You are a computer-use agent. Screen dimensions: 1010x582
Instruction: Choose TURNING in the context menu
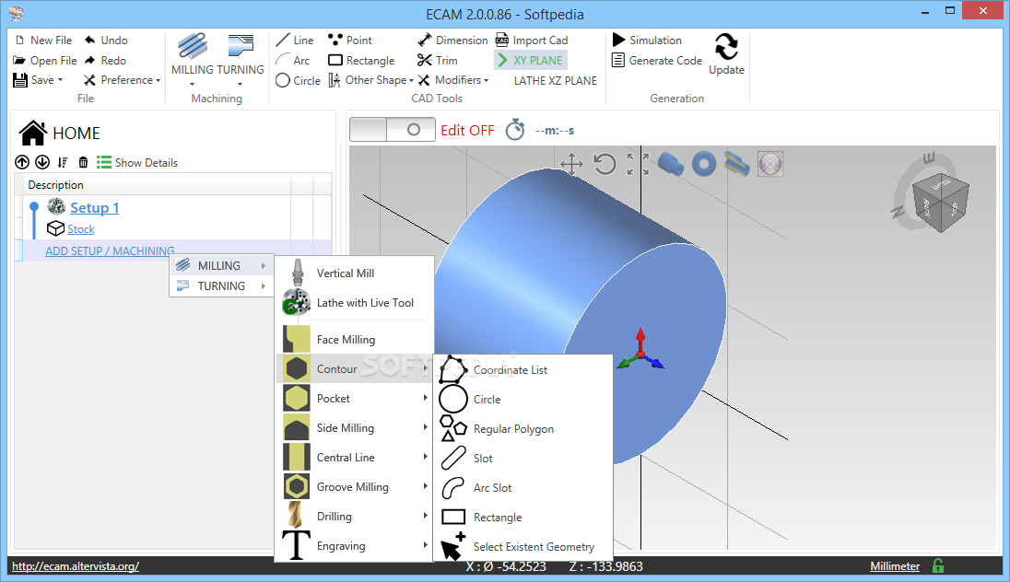point(221,285)
